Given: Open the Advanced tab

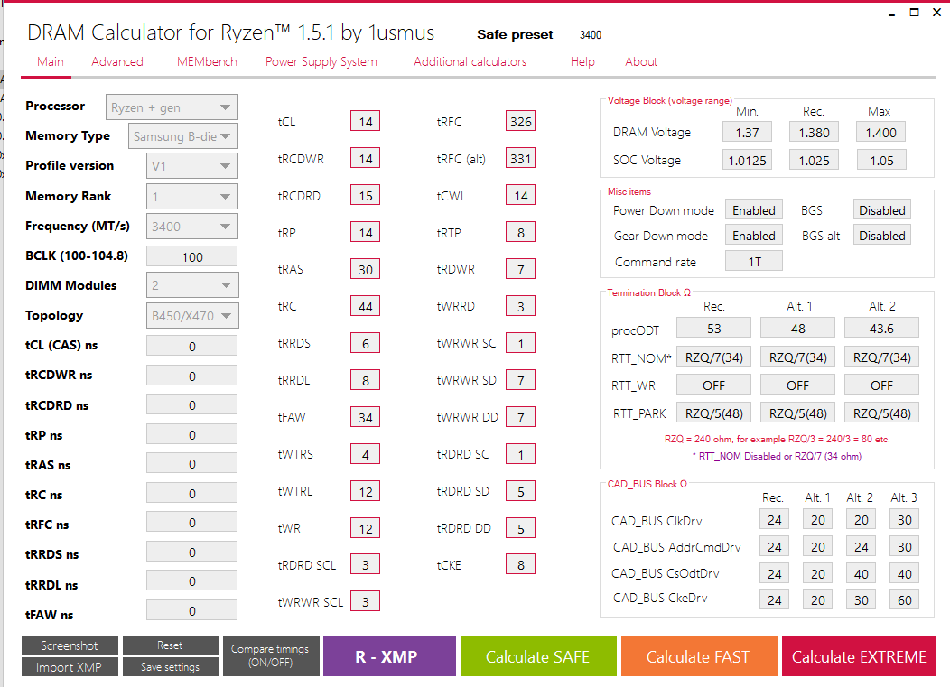Looking at the screenshot, I should [x=117, y=61].
